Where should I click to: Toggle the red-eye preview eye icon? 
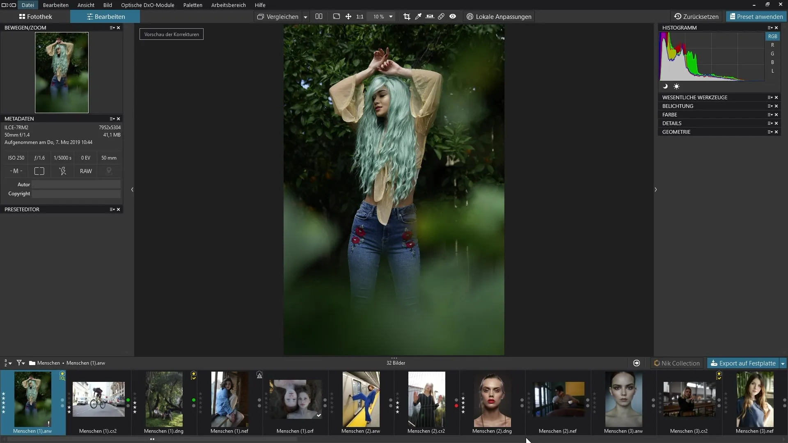point(453,16)
